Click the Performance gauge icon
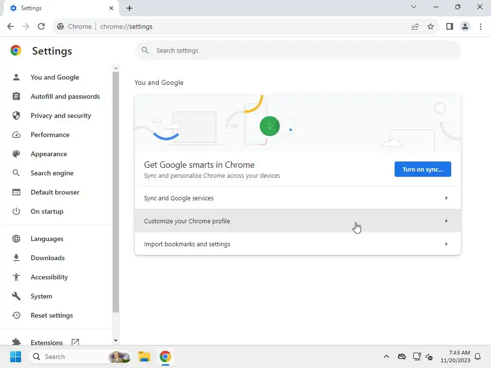491x368 pixels. [x=16, y=135]
